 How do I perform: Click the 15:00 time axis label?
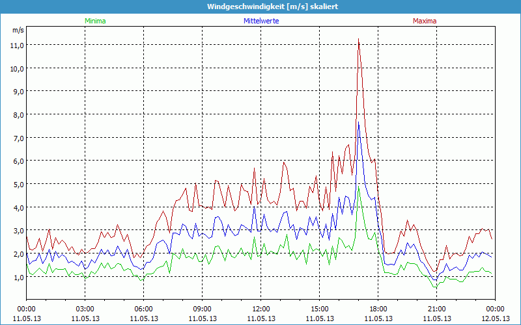coord(320,309)
